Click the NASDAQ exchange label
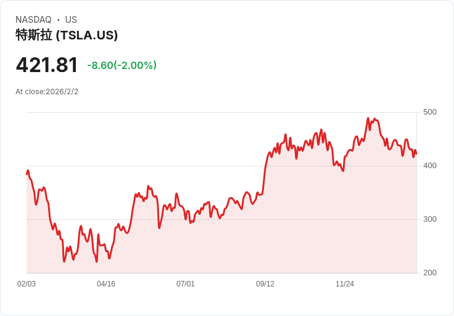 (x=33, y=20)
